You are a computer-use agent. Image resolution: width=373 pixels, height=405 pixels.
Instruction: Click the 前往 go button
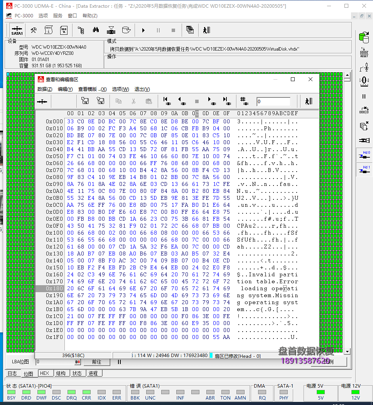click(97, 362)
